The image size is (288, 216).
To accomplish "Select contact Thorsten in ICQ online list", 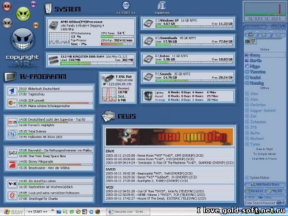I will (x=256, y=72).
